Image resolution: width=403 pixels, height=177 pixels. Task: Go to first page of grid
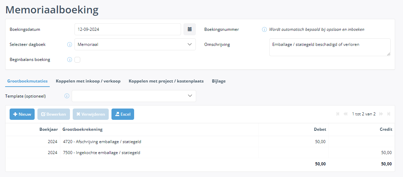338,114
